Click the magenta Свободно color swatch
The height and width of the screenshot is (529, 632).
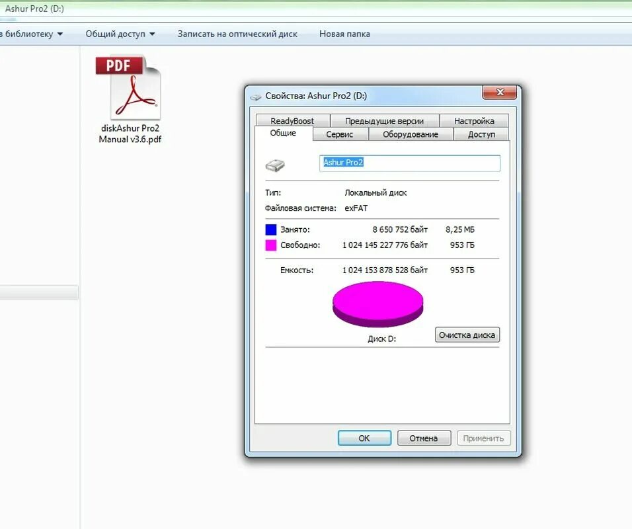(x=271, y=245)
